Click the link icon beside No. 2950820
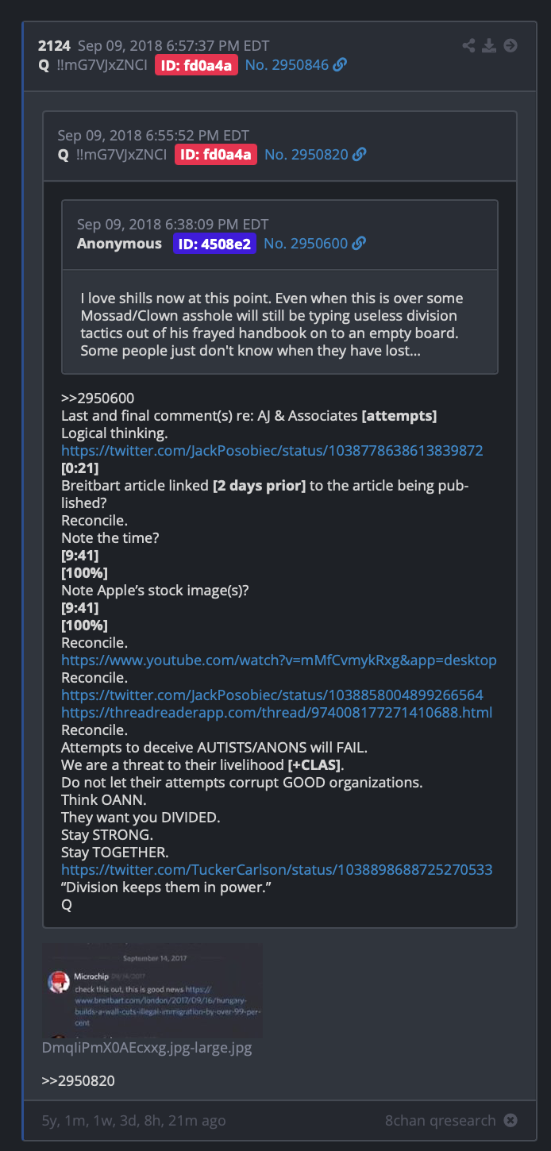Viewport: 551px width, 1151px height. click(x=360, y=155)
